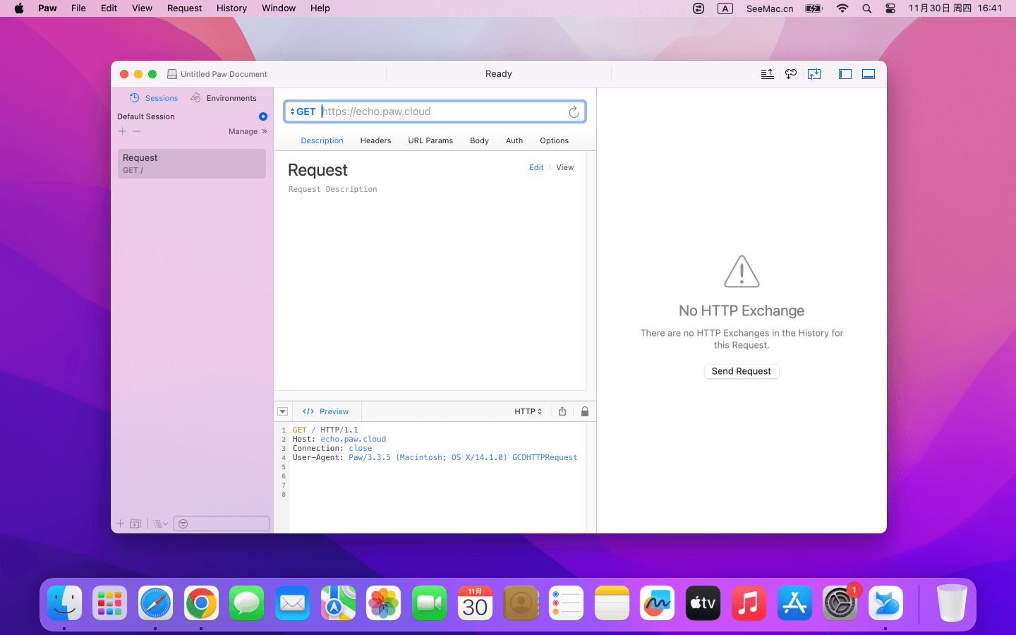
Task: Open Control Center in menu bar
Action: pos(890,8)
